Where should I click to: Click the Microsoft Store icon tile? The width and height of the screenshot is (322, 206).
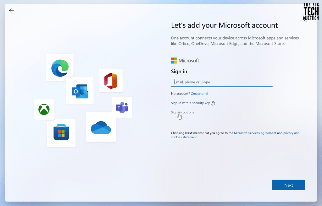pyautogui.click(x=61, y=133)
